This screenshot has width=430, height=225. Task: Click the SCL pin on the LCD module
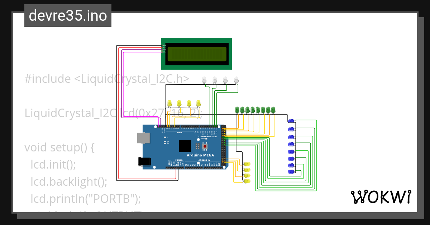tap(162, 52)
